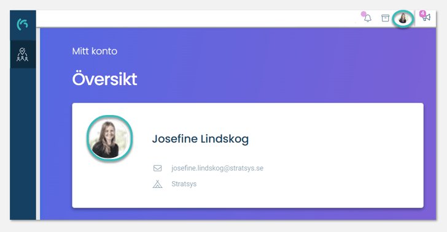Viewport: 447px width, 232px height.
Task: Click the Översikt page heading
Action: click(104, 79)
